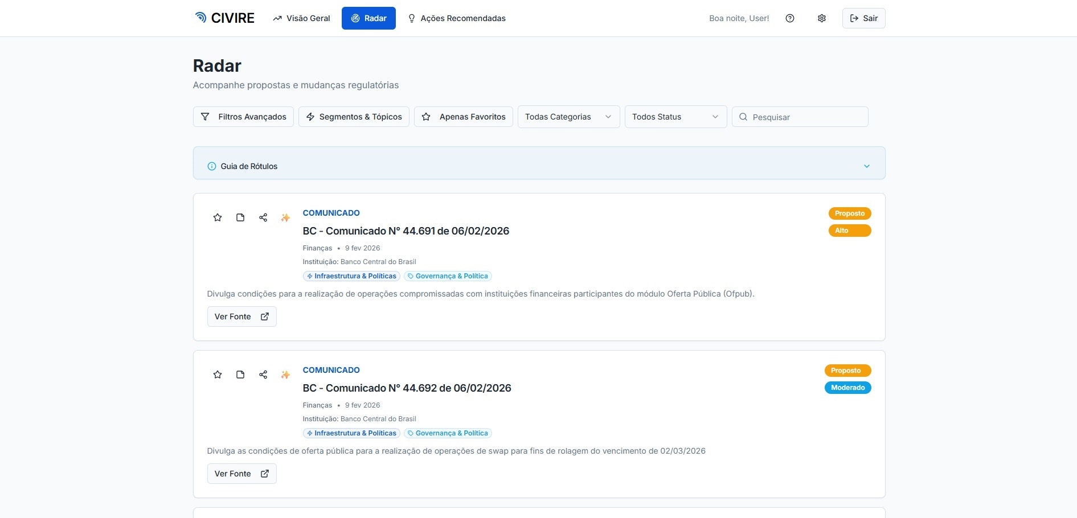Open Ações Recomendadas section
This screenshot has height=518, width=1077.
click(456, 18)
